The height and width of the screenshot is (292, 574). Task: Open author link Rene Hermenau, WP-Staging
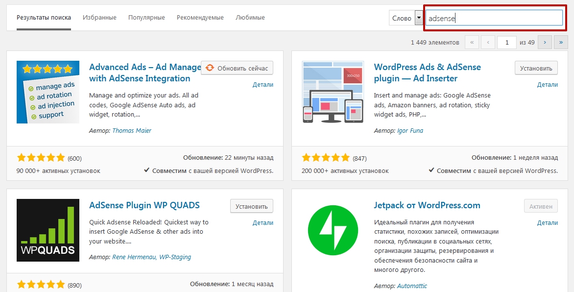click(x=151, y=257)
